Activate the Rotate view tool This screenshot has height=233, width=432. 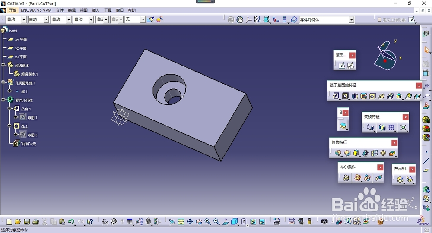coord(199,221)
